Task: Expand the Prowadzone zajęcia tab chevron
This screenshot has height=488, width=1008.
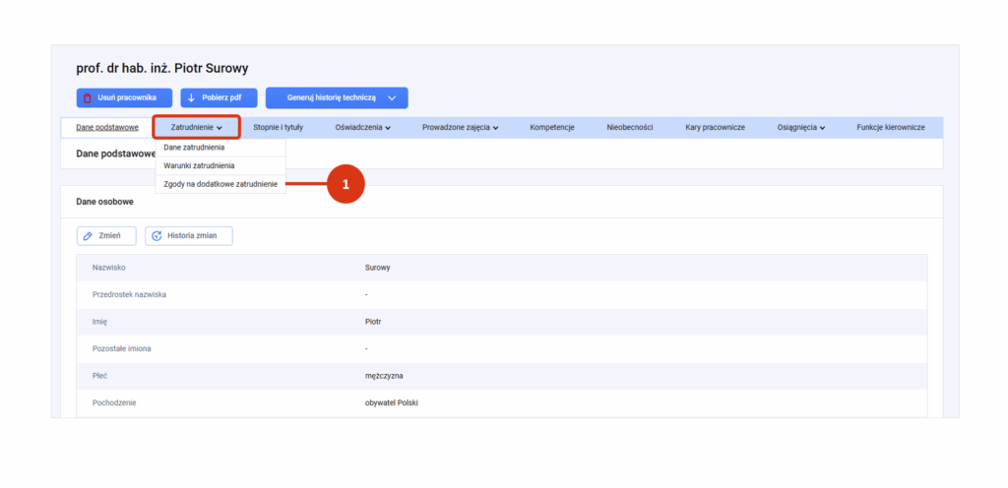Action: pyautogui.click(x=496, y=128)
